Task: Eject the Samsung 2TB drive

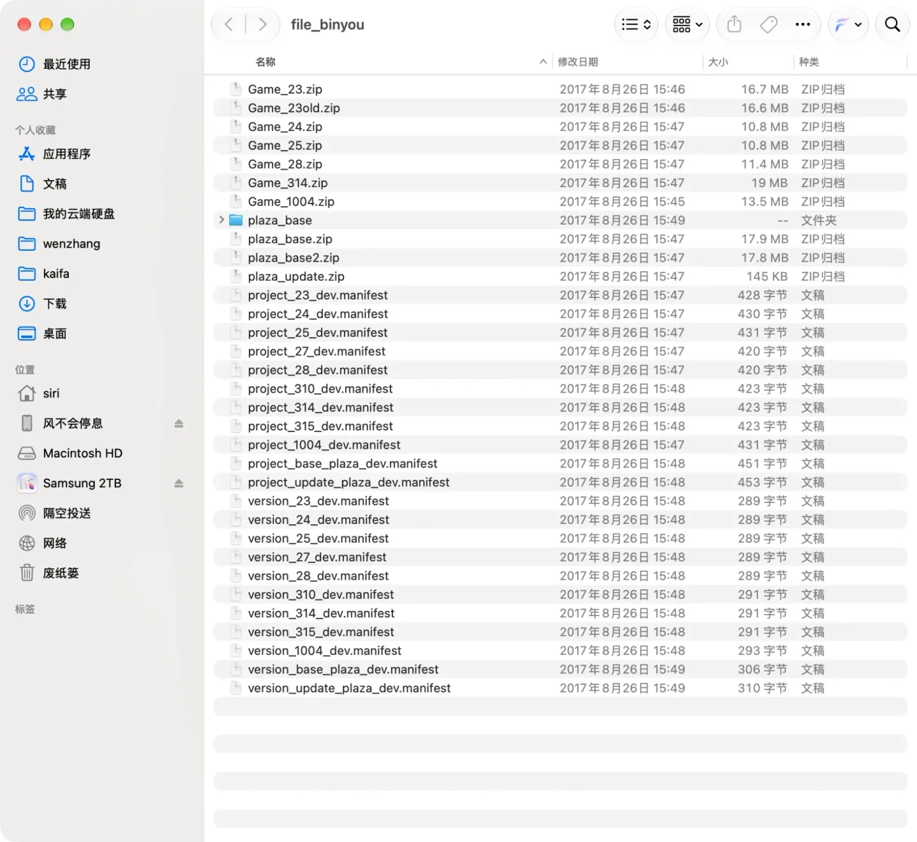Action: pos(179,483)
